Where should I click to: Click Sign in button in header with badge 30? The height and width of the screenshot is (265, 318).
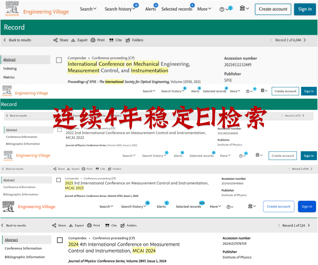(x=305, y=9)
